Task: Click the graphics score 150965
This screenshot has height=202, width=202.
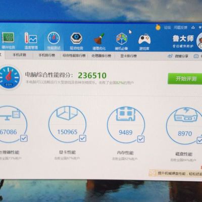Action: click(x=67, y=132)
